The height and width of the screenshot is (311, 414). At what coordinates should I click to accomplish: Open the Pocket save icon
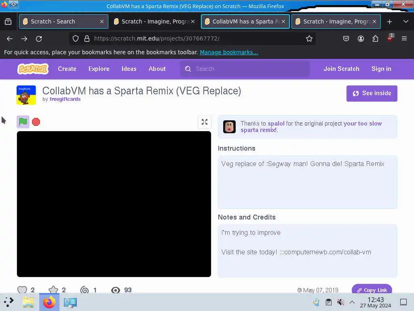(346, 38)
